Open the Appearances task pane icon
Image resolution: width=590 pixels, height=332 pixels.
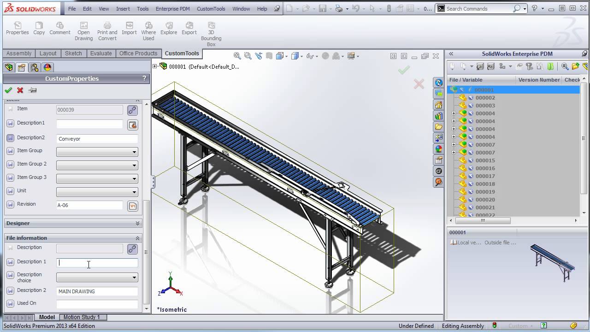pos(438,149)
